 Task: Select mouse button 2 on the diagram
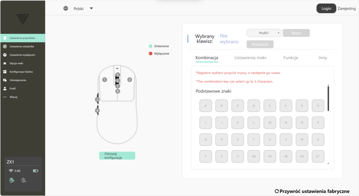129,80
